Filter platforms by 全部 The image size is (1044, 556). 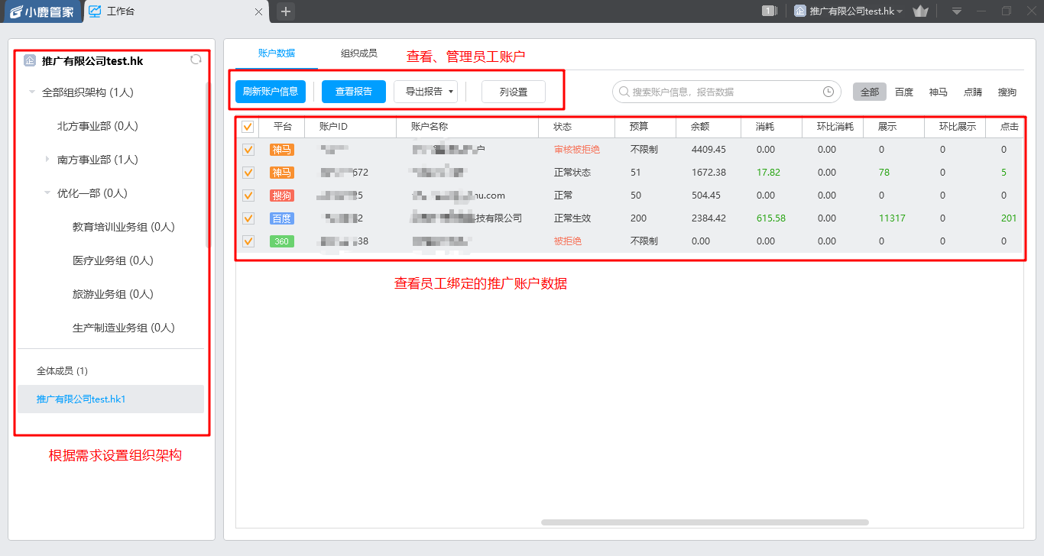click(x=870, y=92)
